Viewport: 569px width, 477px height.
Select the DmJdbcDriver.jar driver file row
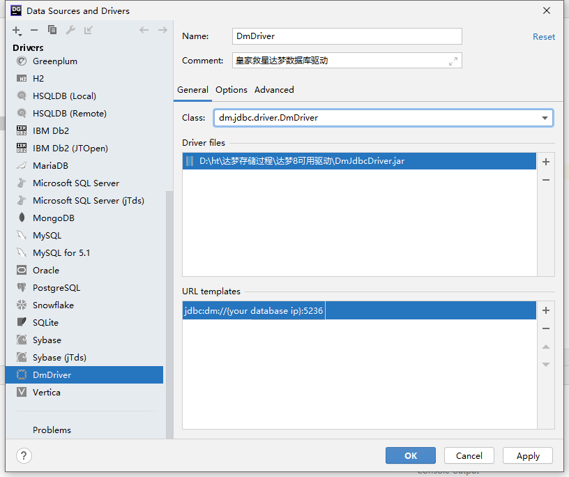pos(359,161)
